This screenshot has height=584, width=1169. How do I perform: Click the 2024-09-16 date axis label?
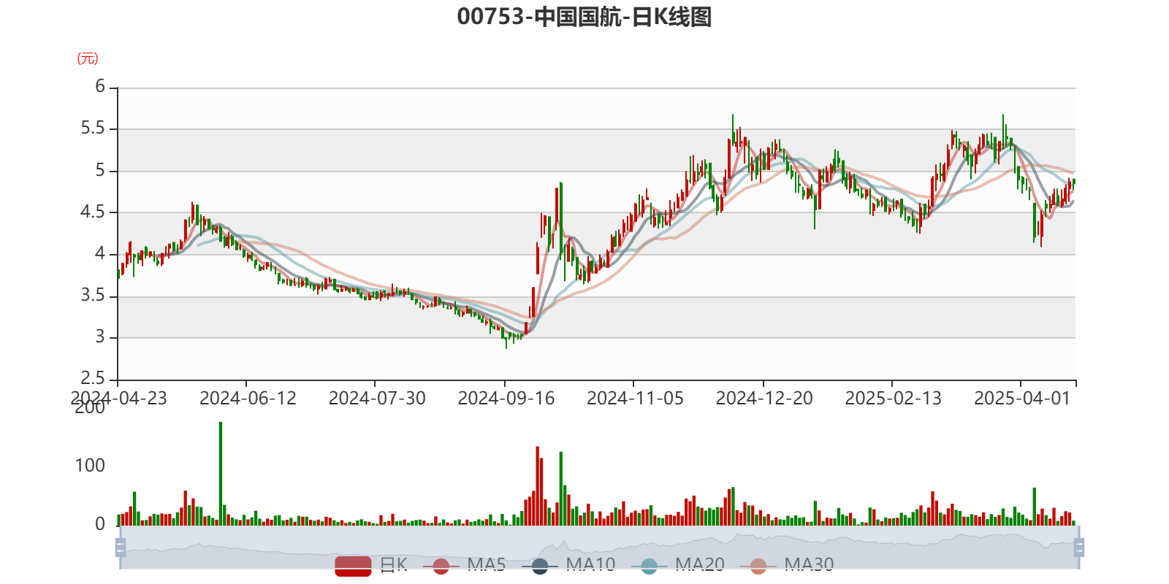click(x=506, y=398)
